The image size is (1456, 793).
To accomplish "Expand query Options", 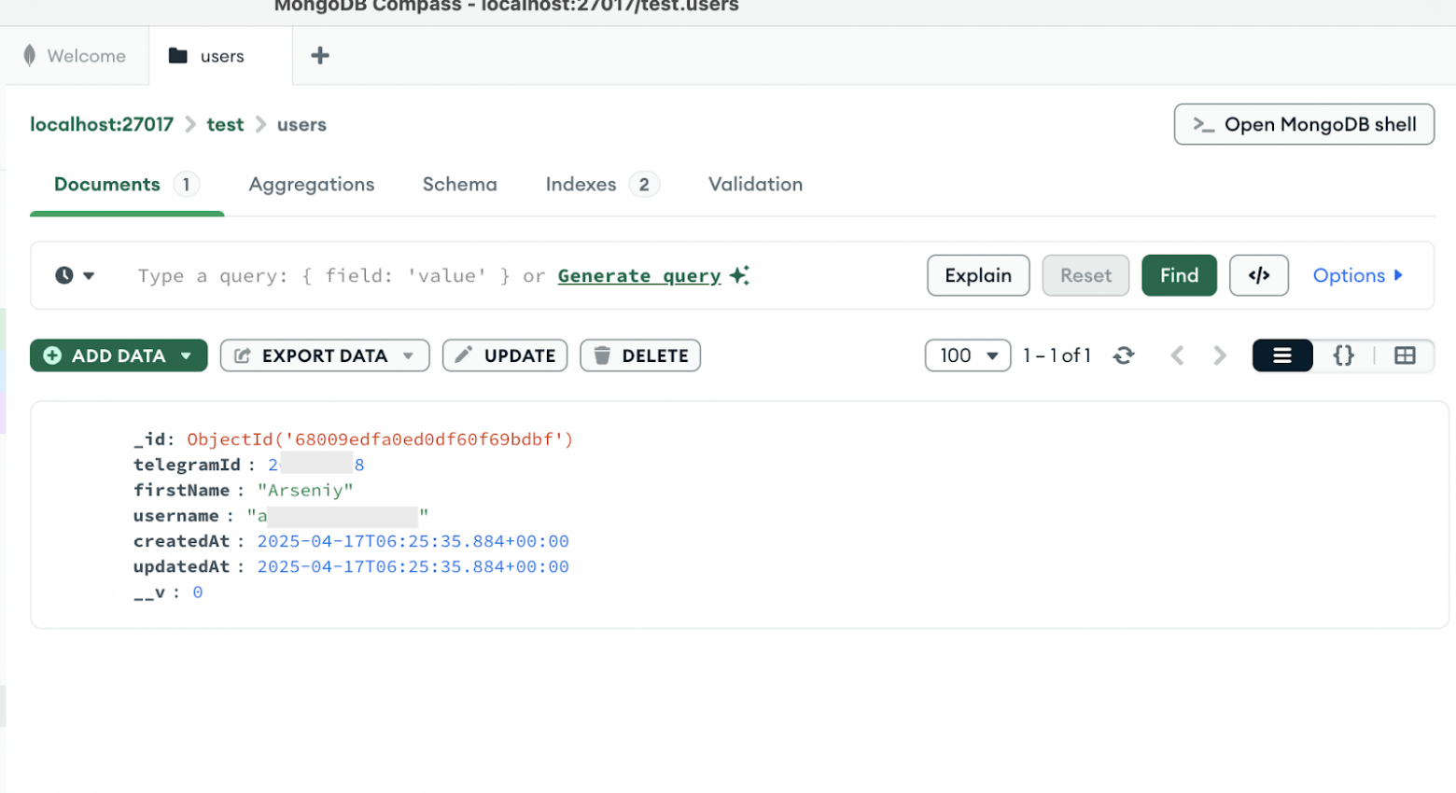I will [1358, 275].
